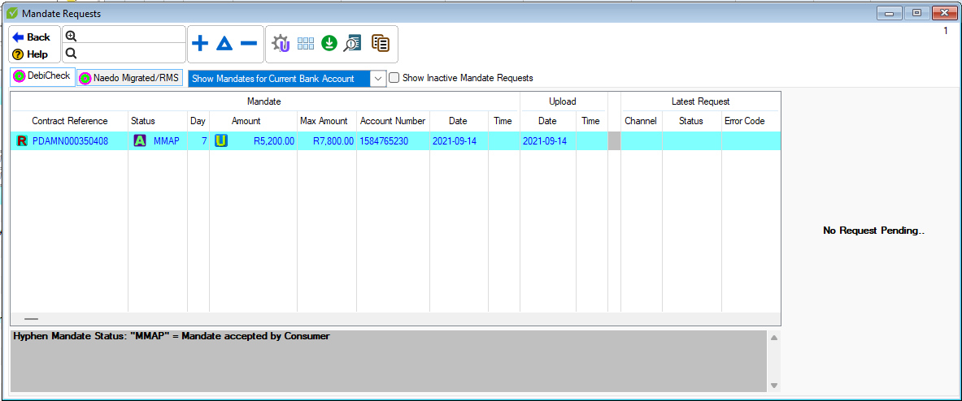Screen dimensions: 962x401
Task: Click the status message scrollbar down arrow
Action: pyautogui.click(x=774, y=386)
